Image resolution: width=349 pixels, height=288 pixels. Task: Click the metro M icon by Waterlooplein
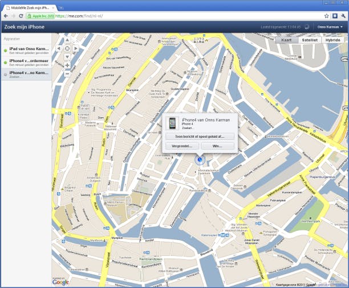pyautogui.click(x=223, y=235)
